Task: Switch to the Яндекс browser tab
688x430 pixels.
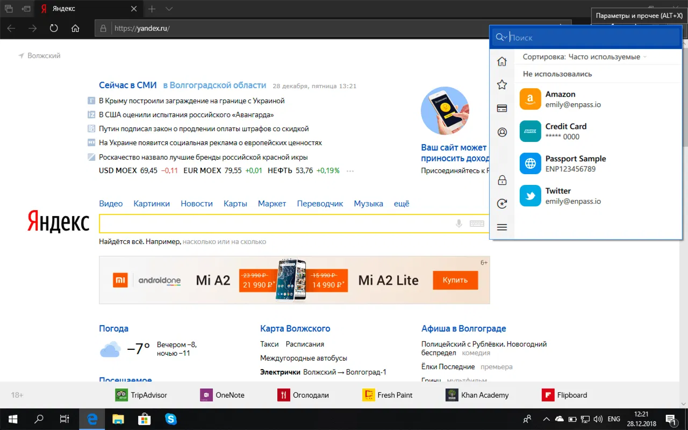Action: pos(89,9)
